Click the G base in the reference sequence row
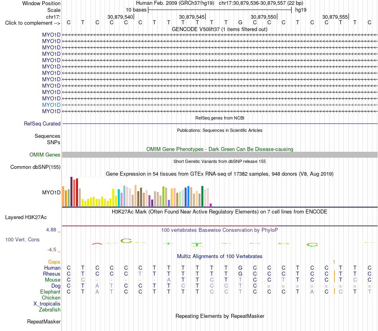The height and width of the screenshot is (331, 378). coord(240,22)
